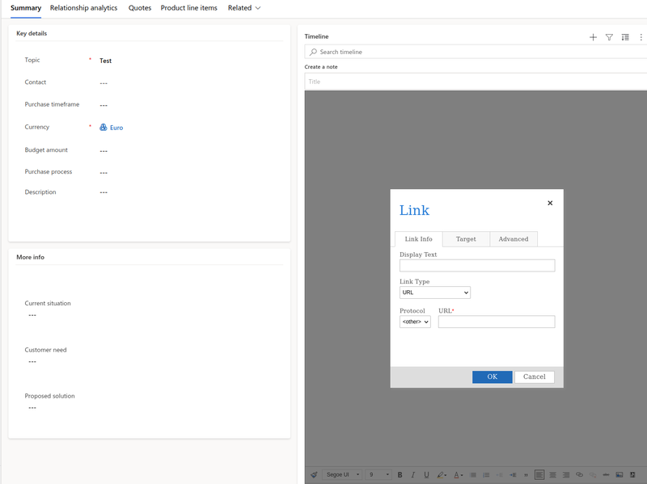
Task: Toggle underline formatting in note editor
Action: (427, 475)
